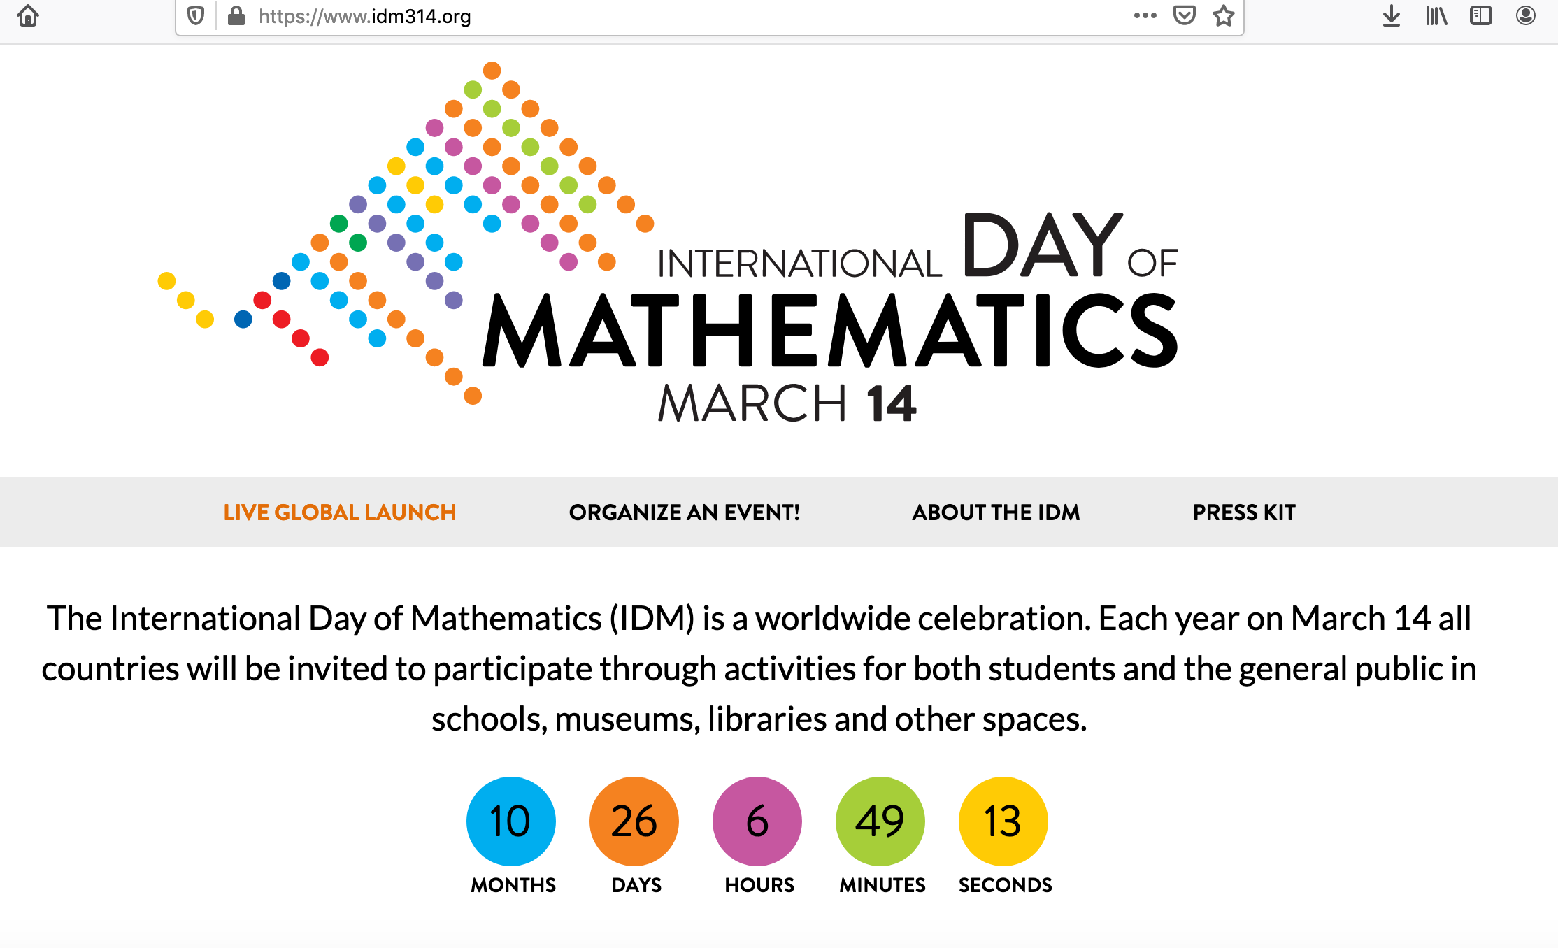Open the page actions three-dot menu
This screenshot has height=948, width=1558.
click(x=1145, y=15)
